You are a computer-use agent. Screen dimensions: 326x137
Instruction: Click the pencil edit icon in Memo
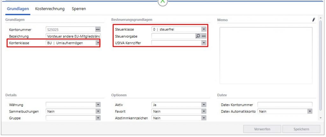click(313, 20)
